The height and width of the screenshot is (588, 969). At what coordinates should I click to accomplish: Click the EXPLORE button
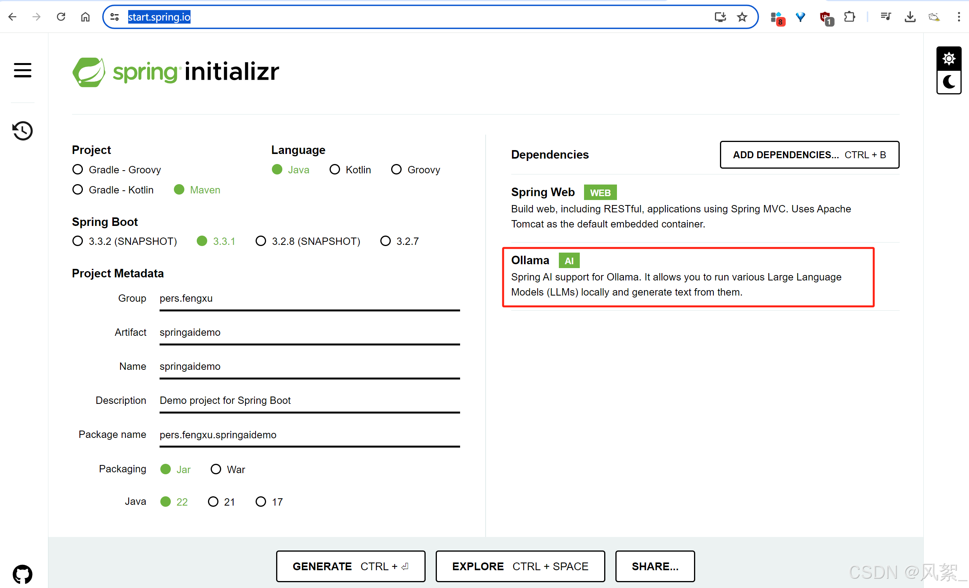pos(520,566)
